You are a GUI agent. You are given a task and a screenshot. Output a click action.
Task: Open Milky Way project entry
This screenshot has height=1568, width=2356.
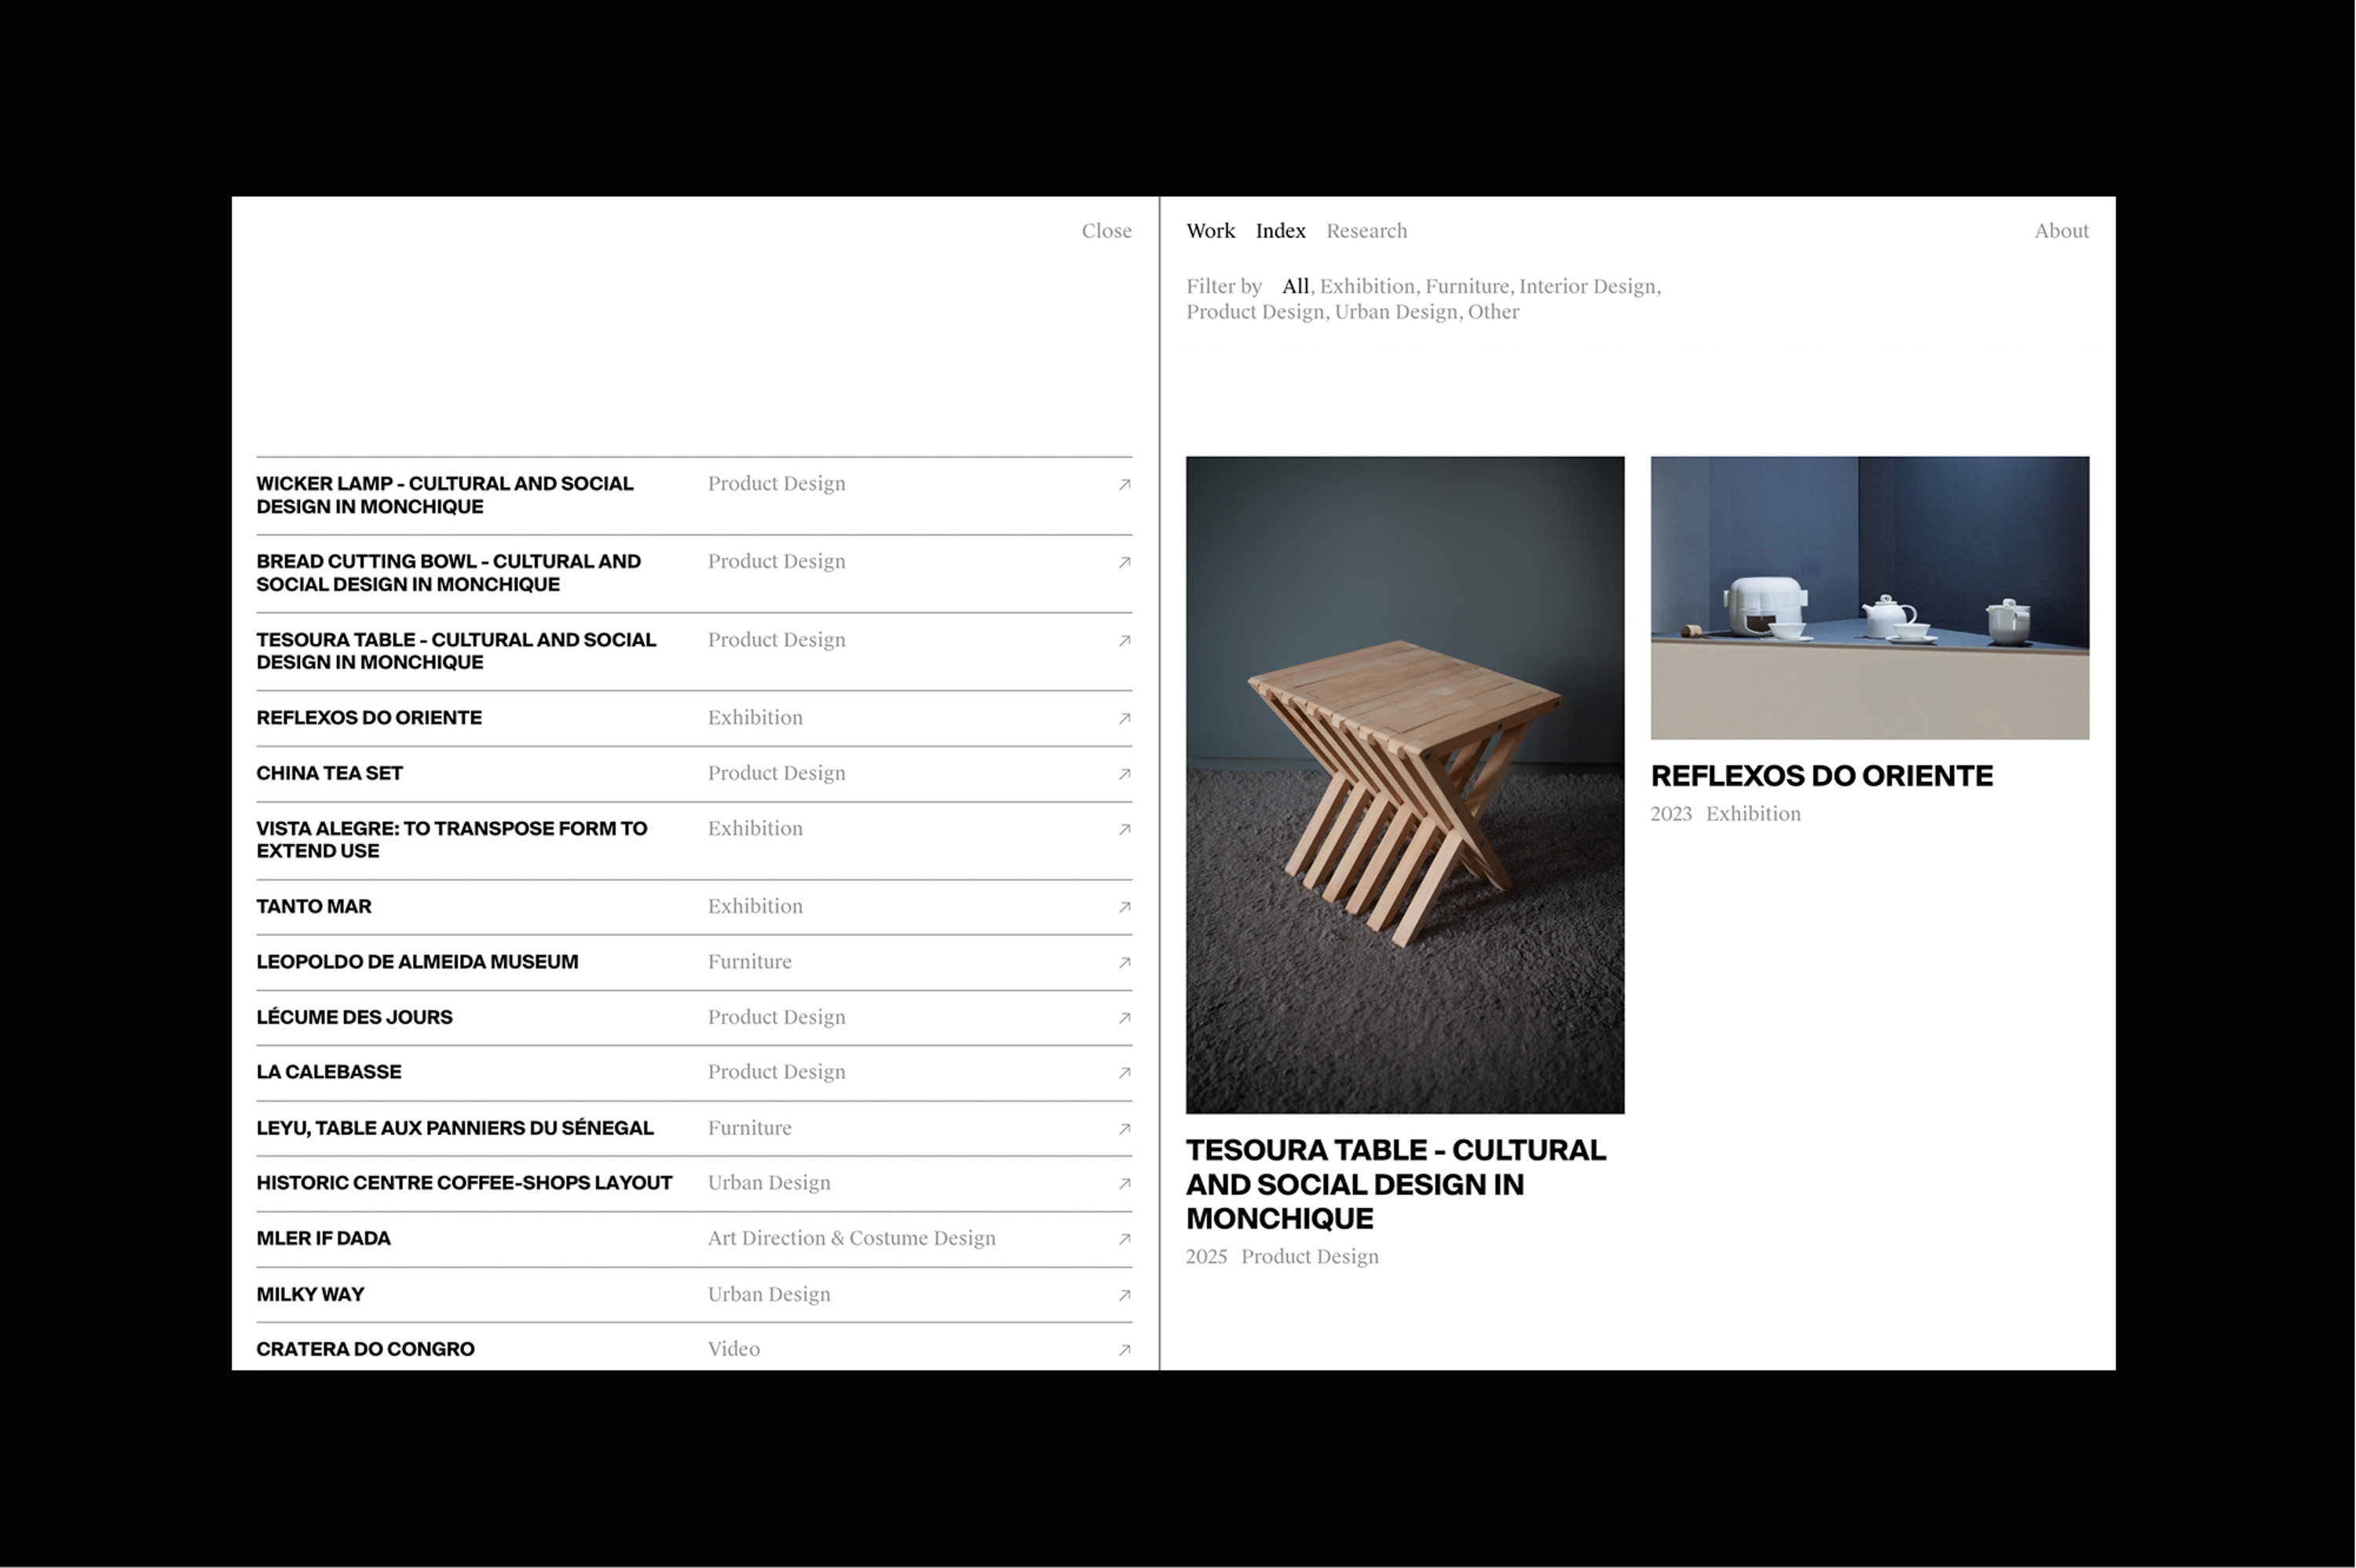(310, 1295)
